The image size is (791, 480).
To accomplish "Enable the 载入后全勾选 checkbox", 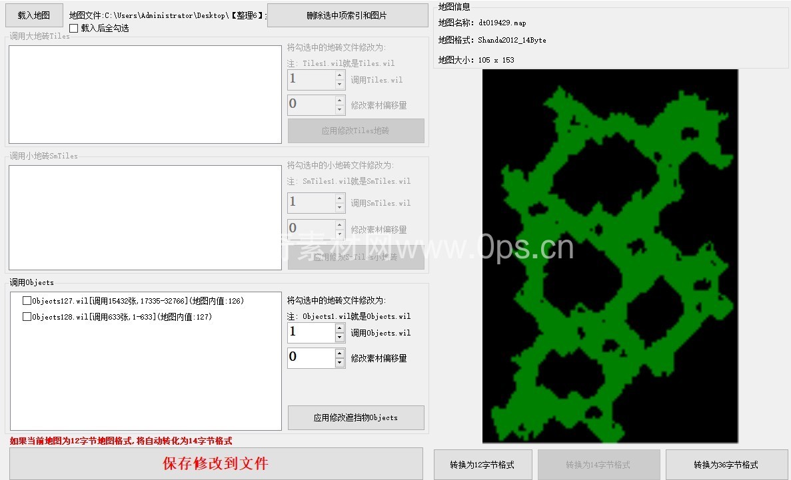I will [74, 29].
